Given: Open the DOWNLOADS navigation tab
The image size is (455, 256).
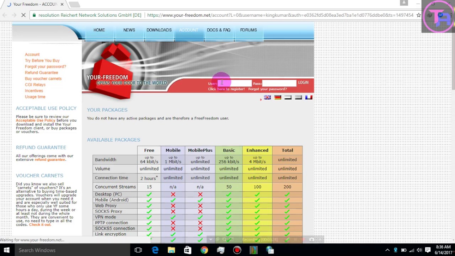Looking at the screenshot, I should (x=159, y=30).
